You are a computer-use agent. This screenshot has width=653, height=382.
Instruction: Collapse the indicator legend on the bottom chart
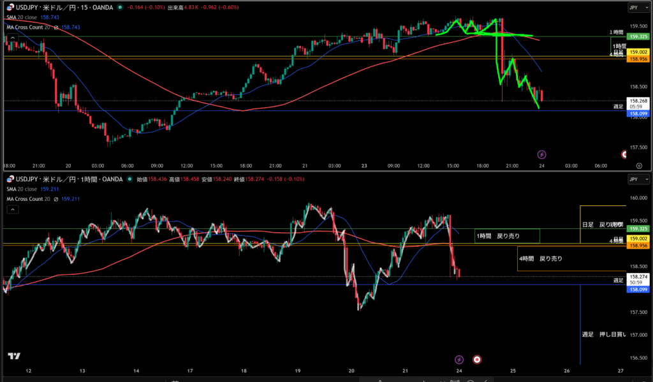13,209
